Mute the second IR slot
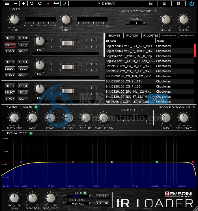This screenshot has height=211, width=198. pyautogui.click(x=23, y=75)
